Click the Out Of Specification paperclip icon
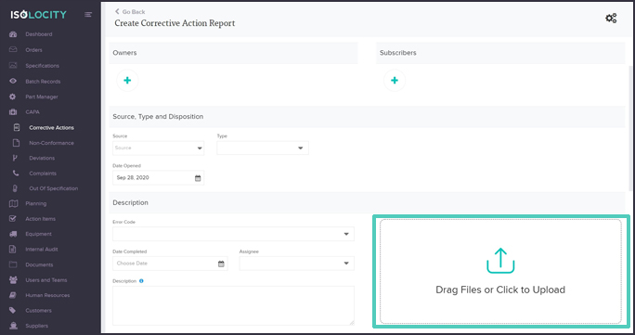635x335 pixels. (16, 188)
